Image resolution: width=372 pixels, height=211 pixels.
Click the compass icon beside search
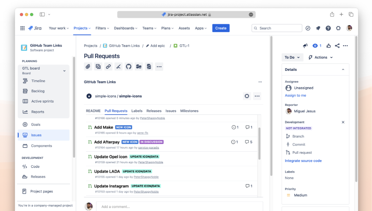click(308, 28)
